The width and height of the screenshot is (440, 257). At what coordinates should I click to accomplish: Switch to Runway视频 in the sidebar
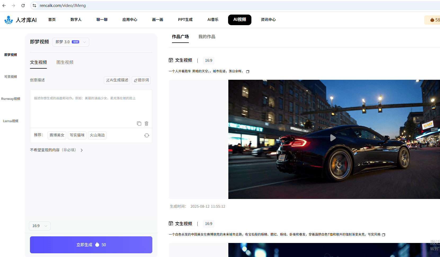pyautogui.click(x=11, y=99)
